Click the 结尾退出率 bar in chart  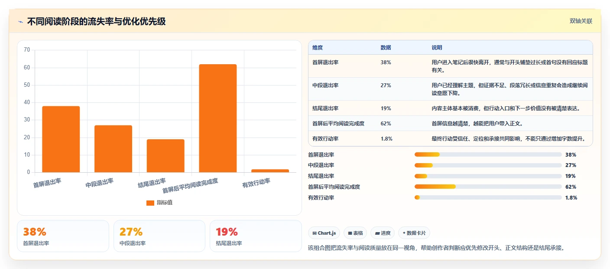[x=165, y=156]
